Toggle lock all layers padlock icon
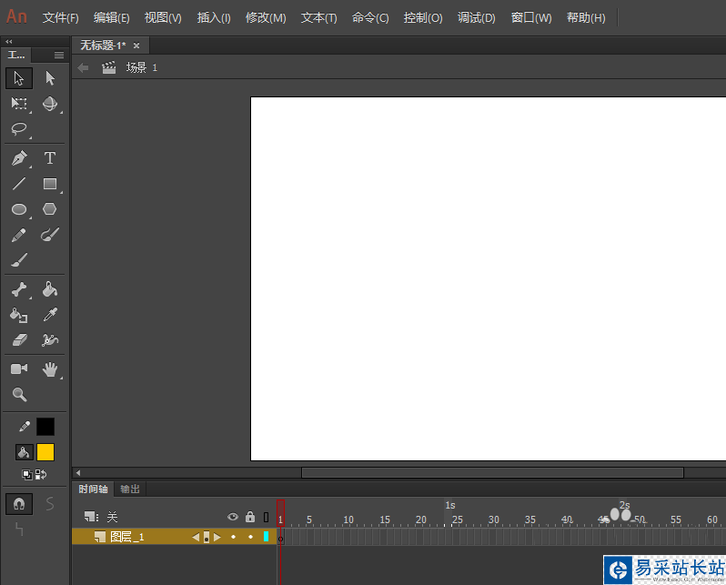This screenshot has width=726, height=585. pos(250,517)
